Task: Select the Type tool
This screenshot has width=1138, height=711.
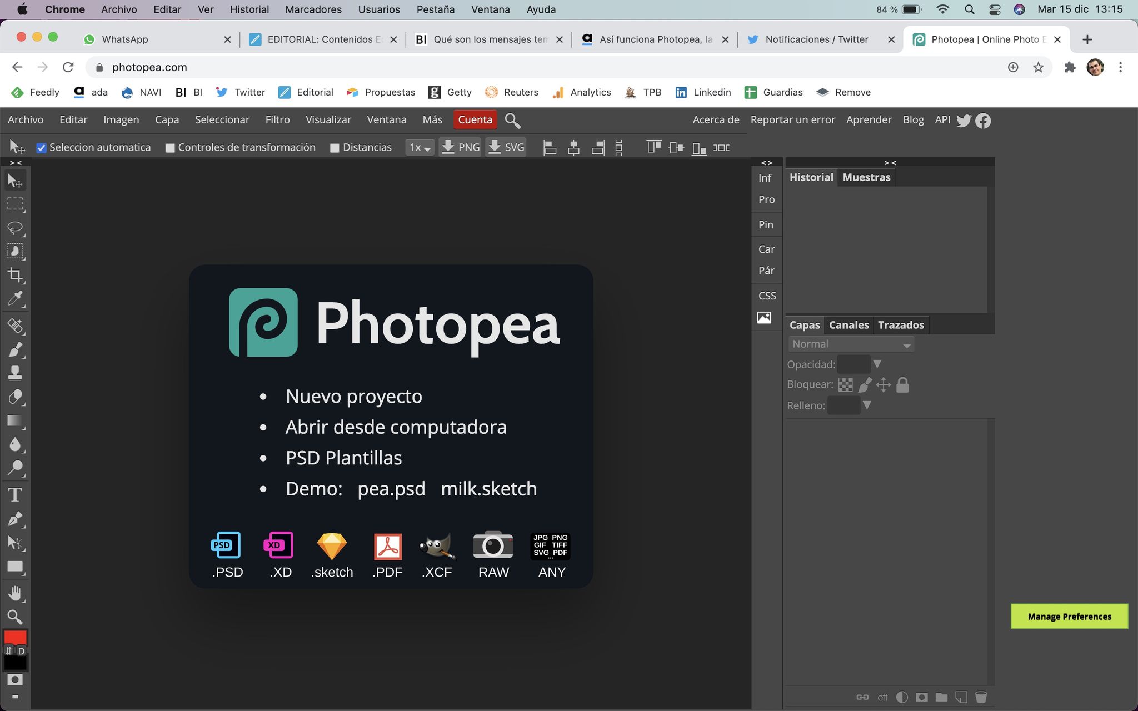Action: [x=15, y=494]
